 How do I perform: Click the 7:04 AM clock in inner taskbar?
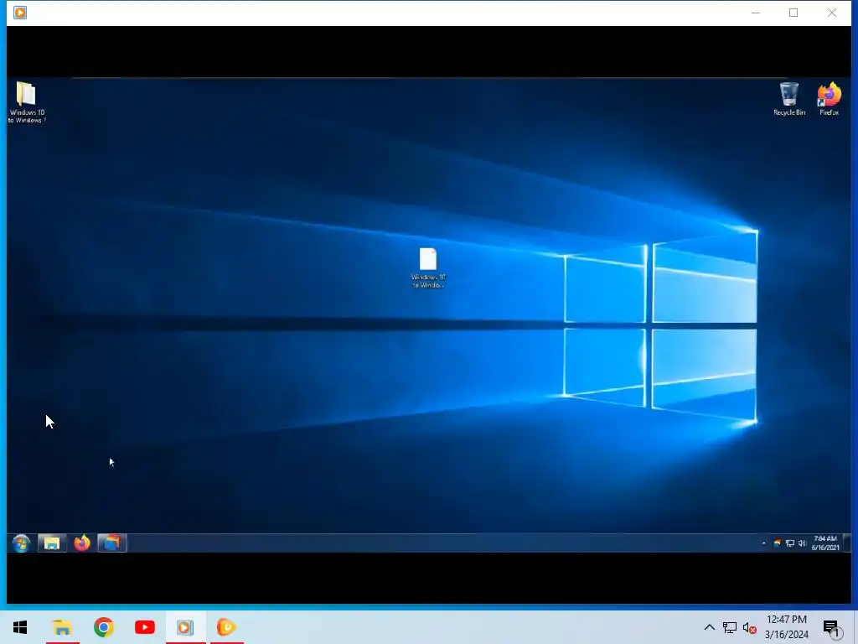click(825, 543)
